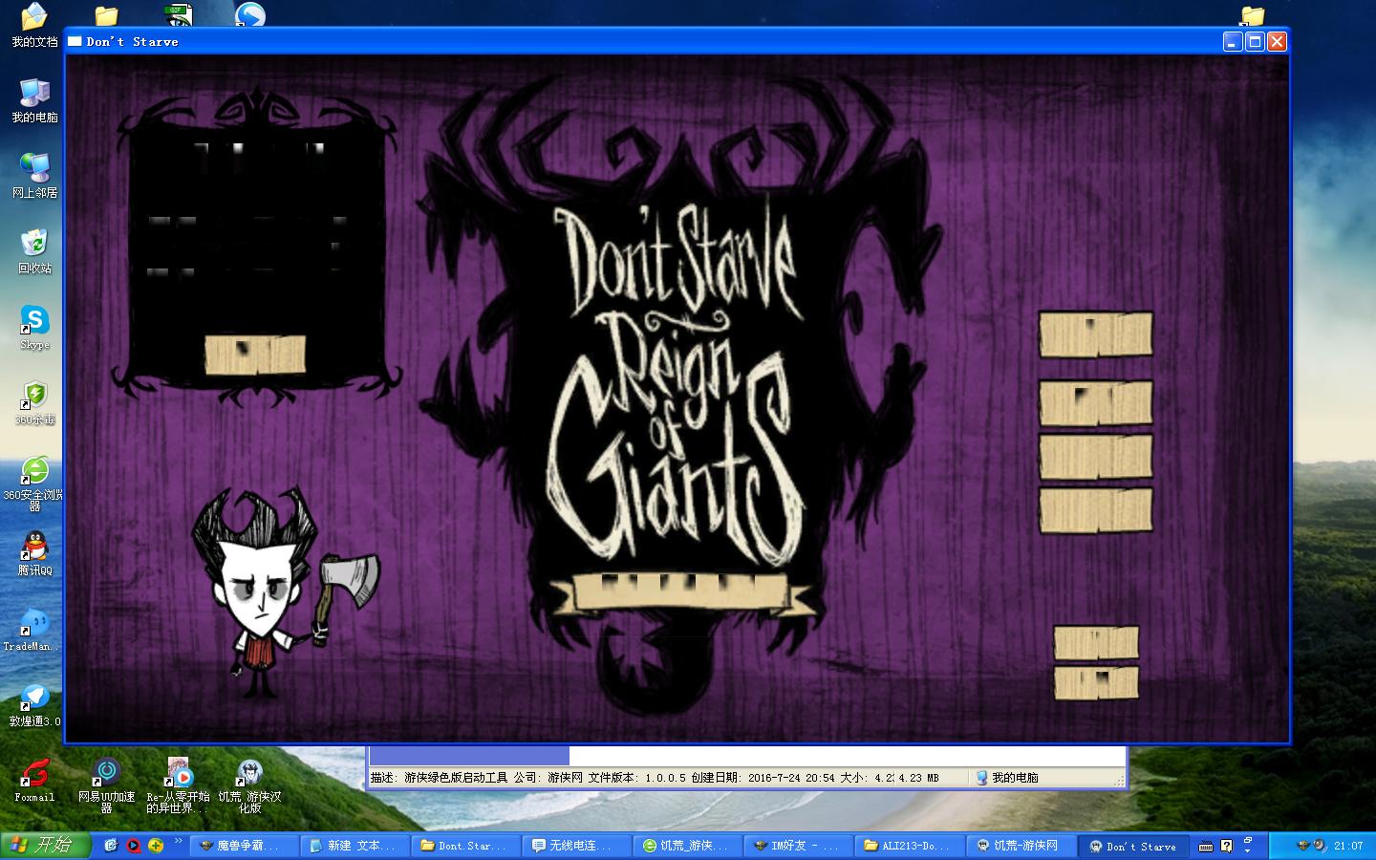
Task: Open the 我的电脑 desktop icon
Action: point(34,100)
